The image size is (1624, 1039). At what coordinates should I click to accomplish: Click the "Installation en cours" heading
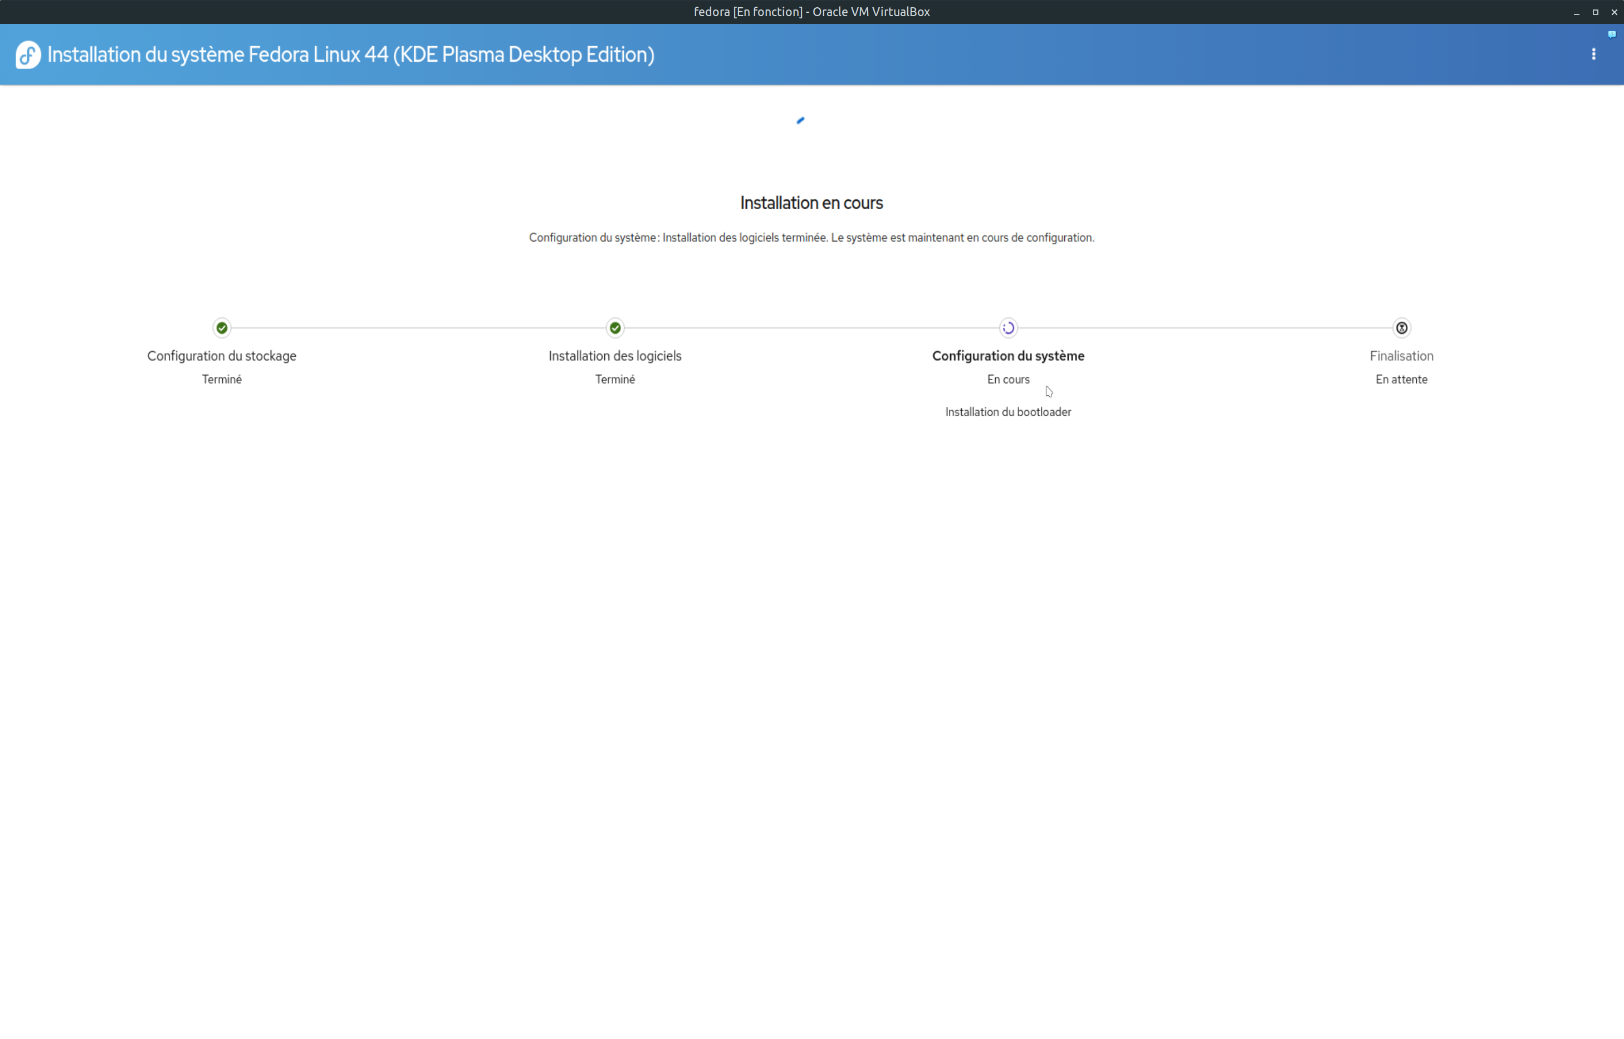pyautogui.click(x=811, y=203)
